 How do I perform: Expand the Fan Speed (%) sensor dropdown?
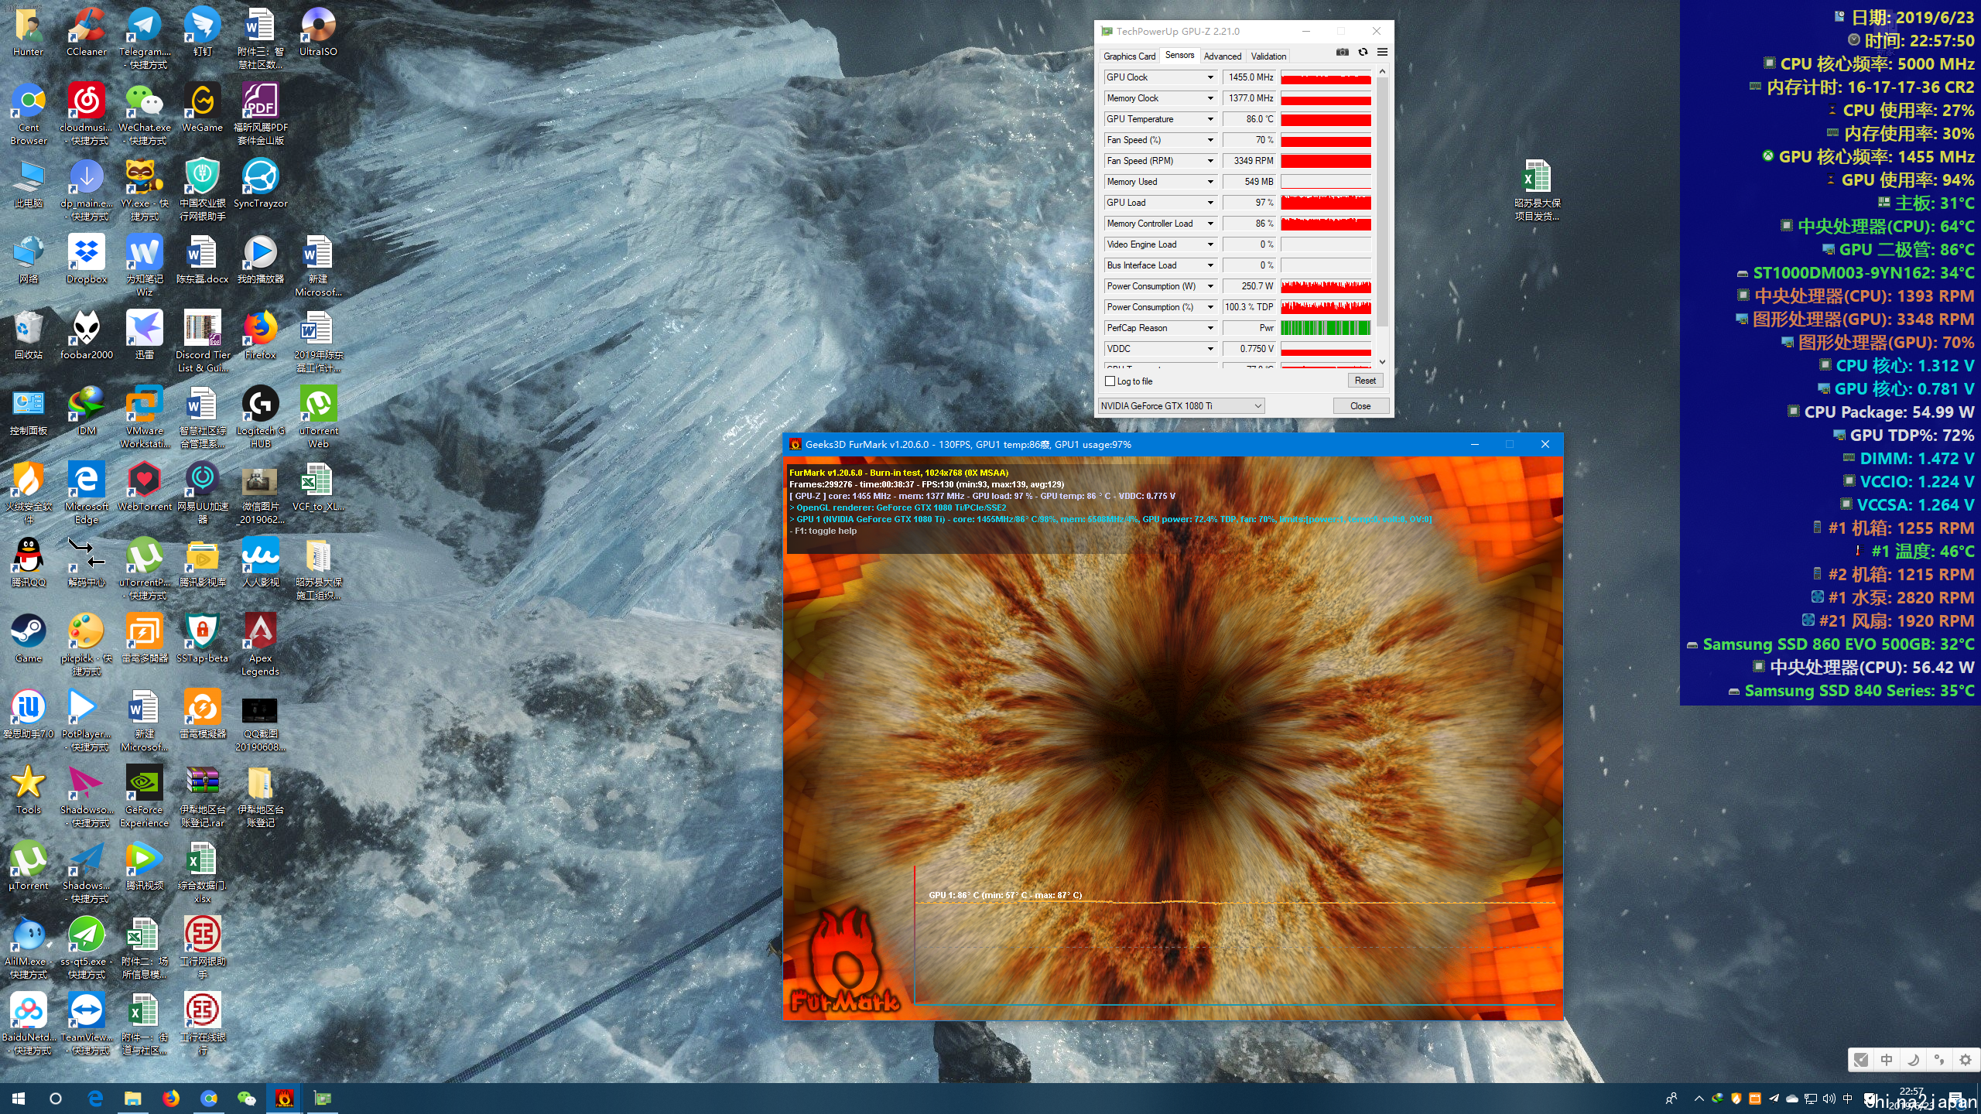tap(1210, 140)
